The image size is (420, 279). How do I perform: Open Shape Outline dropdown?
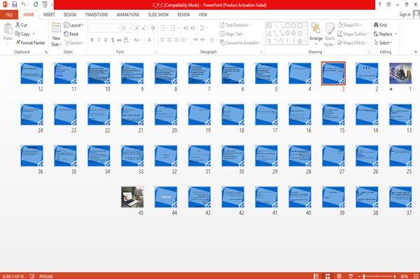pos(353,34)
